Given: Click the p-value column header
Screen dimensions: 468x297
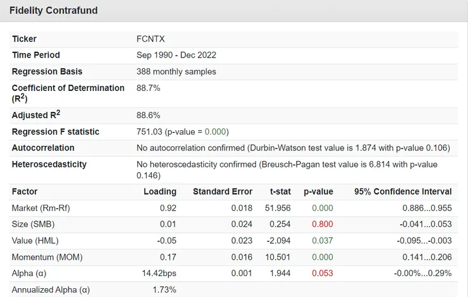Looking at the screenshot, I should click(318, 191).
